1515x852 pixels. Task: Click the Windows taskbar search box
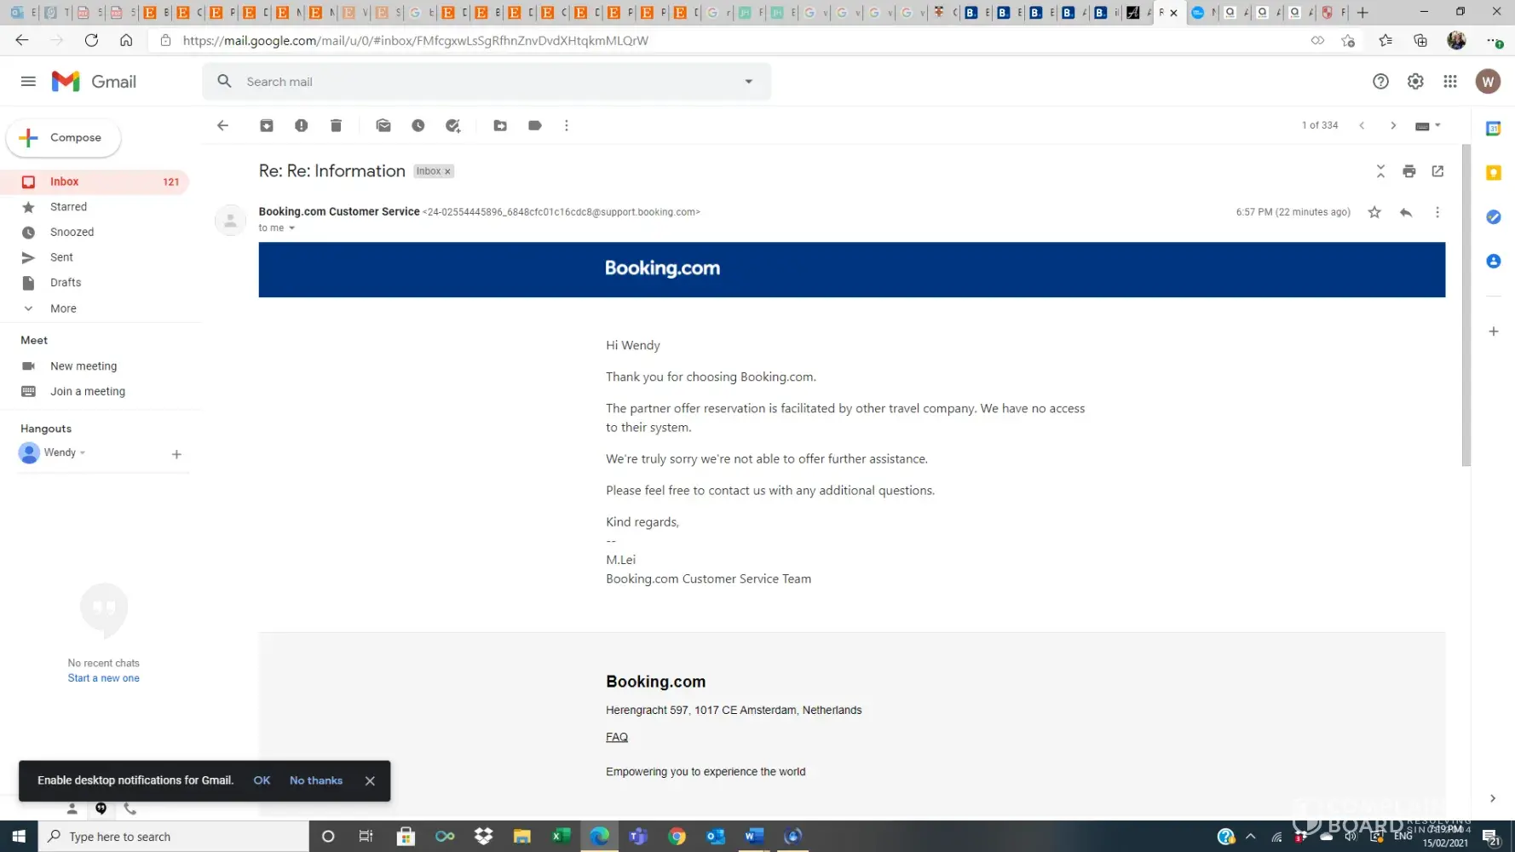pos(174,837)
